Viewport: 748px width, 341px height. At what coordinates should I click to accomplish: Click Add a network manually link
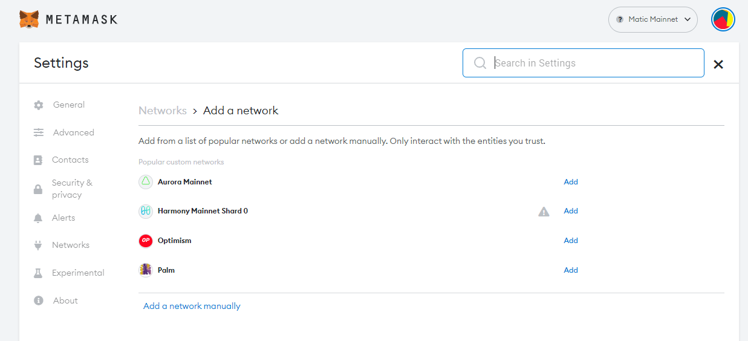192,306
